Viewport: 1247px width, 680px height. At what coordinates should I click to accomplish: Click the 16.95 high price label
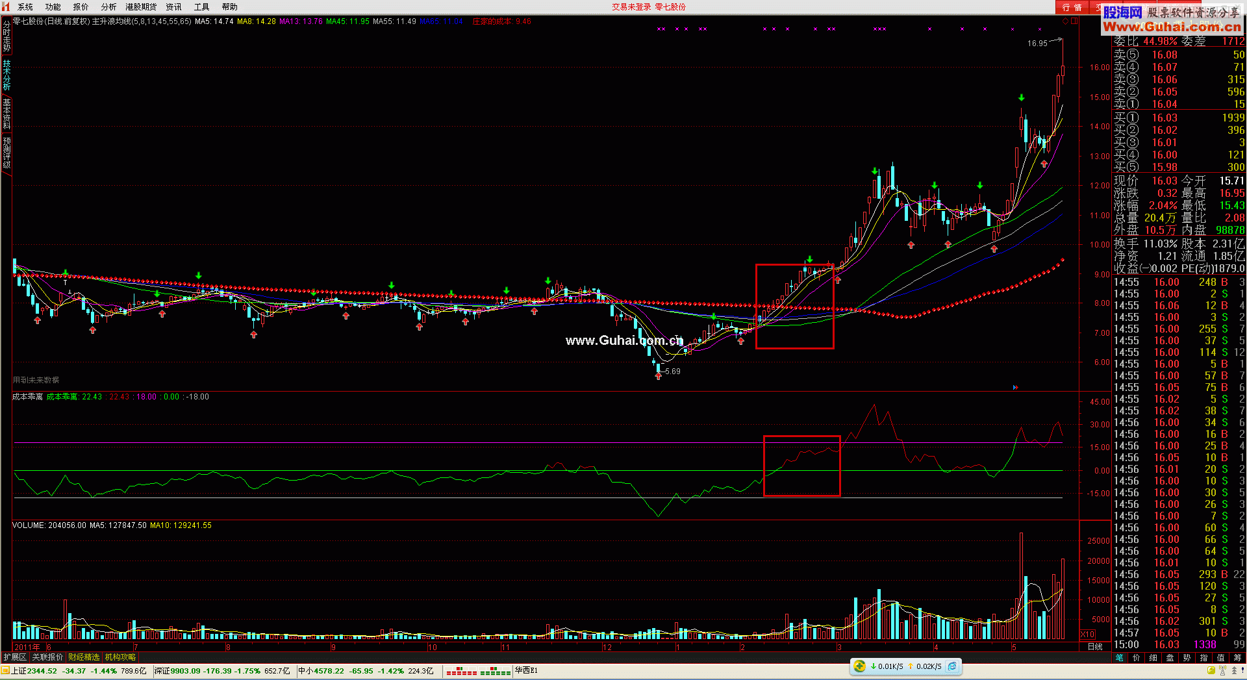[x=1037, y=44]
